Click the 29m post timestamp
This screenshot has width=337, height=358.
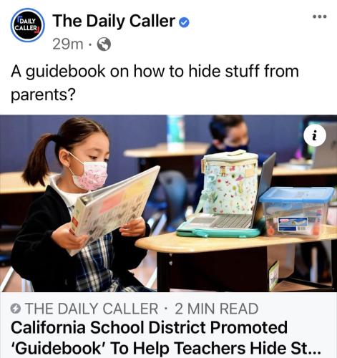pos(68,44)
